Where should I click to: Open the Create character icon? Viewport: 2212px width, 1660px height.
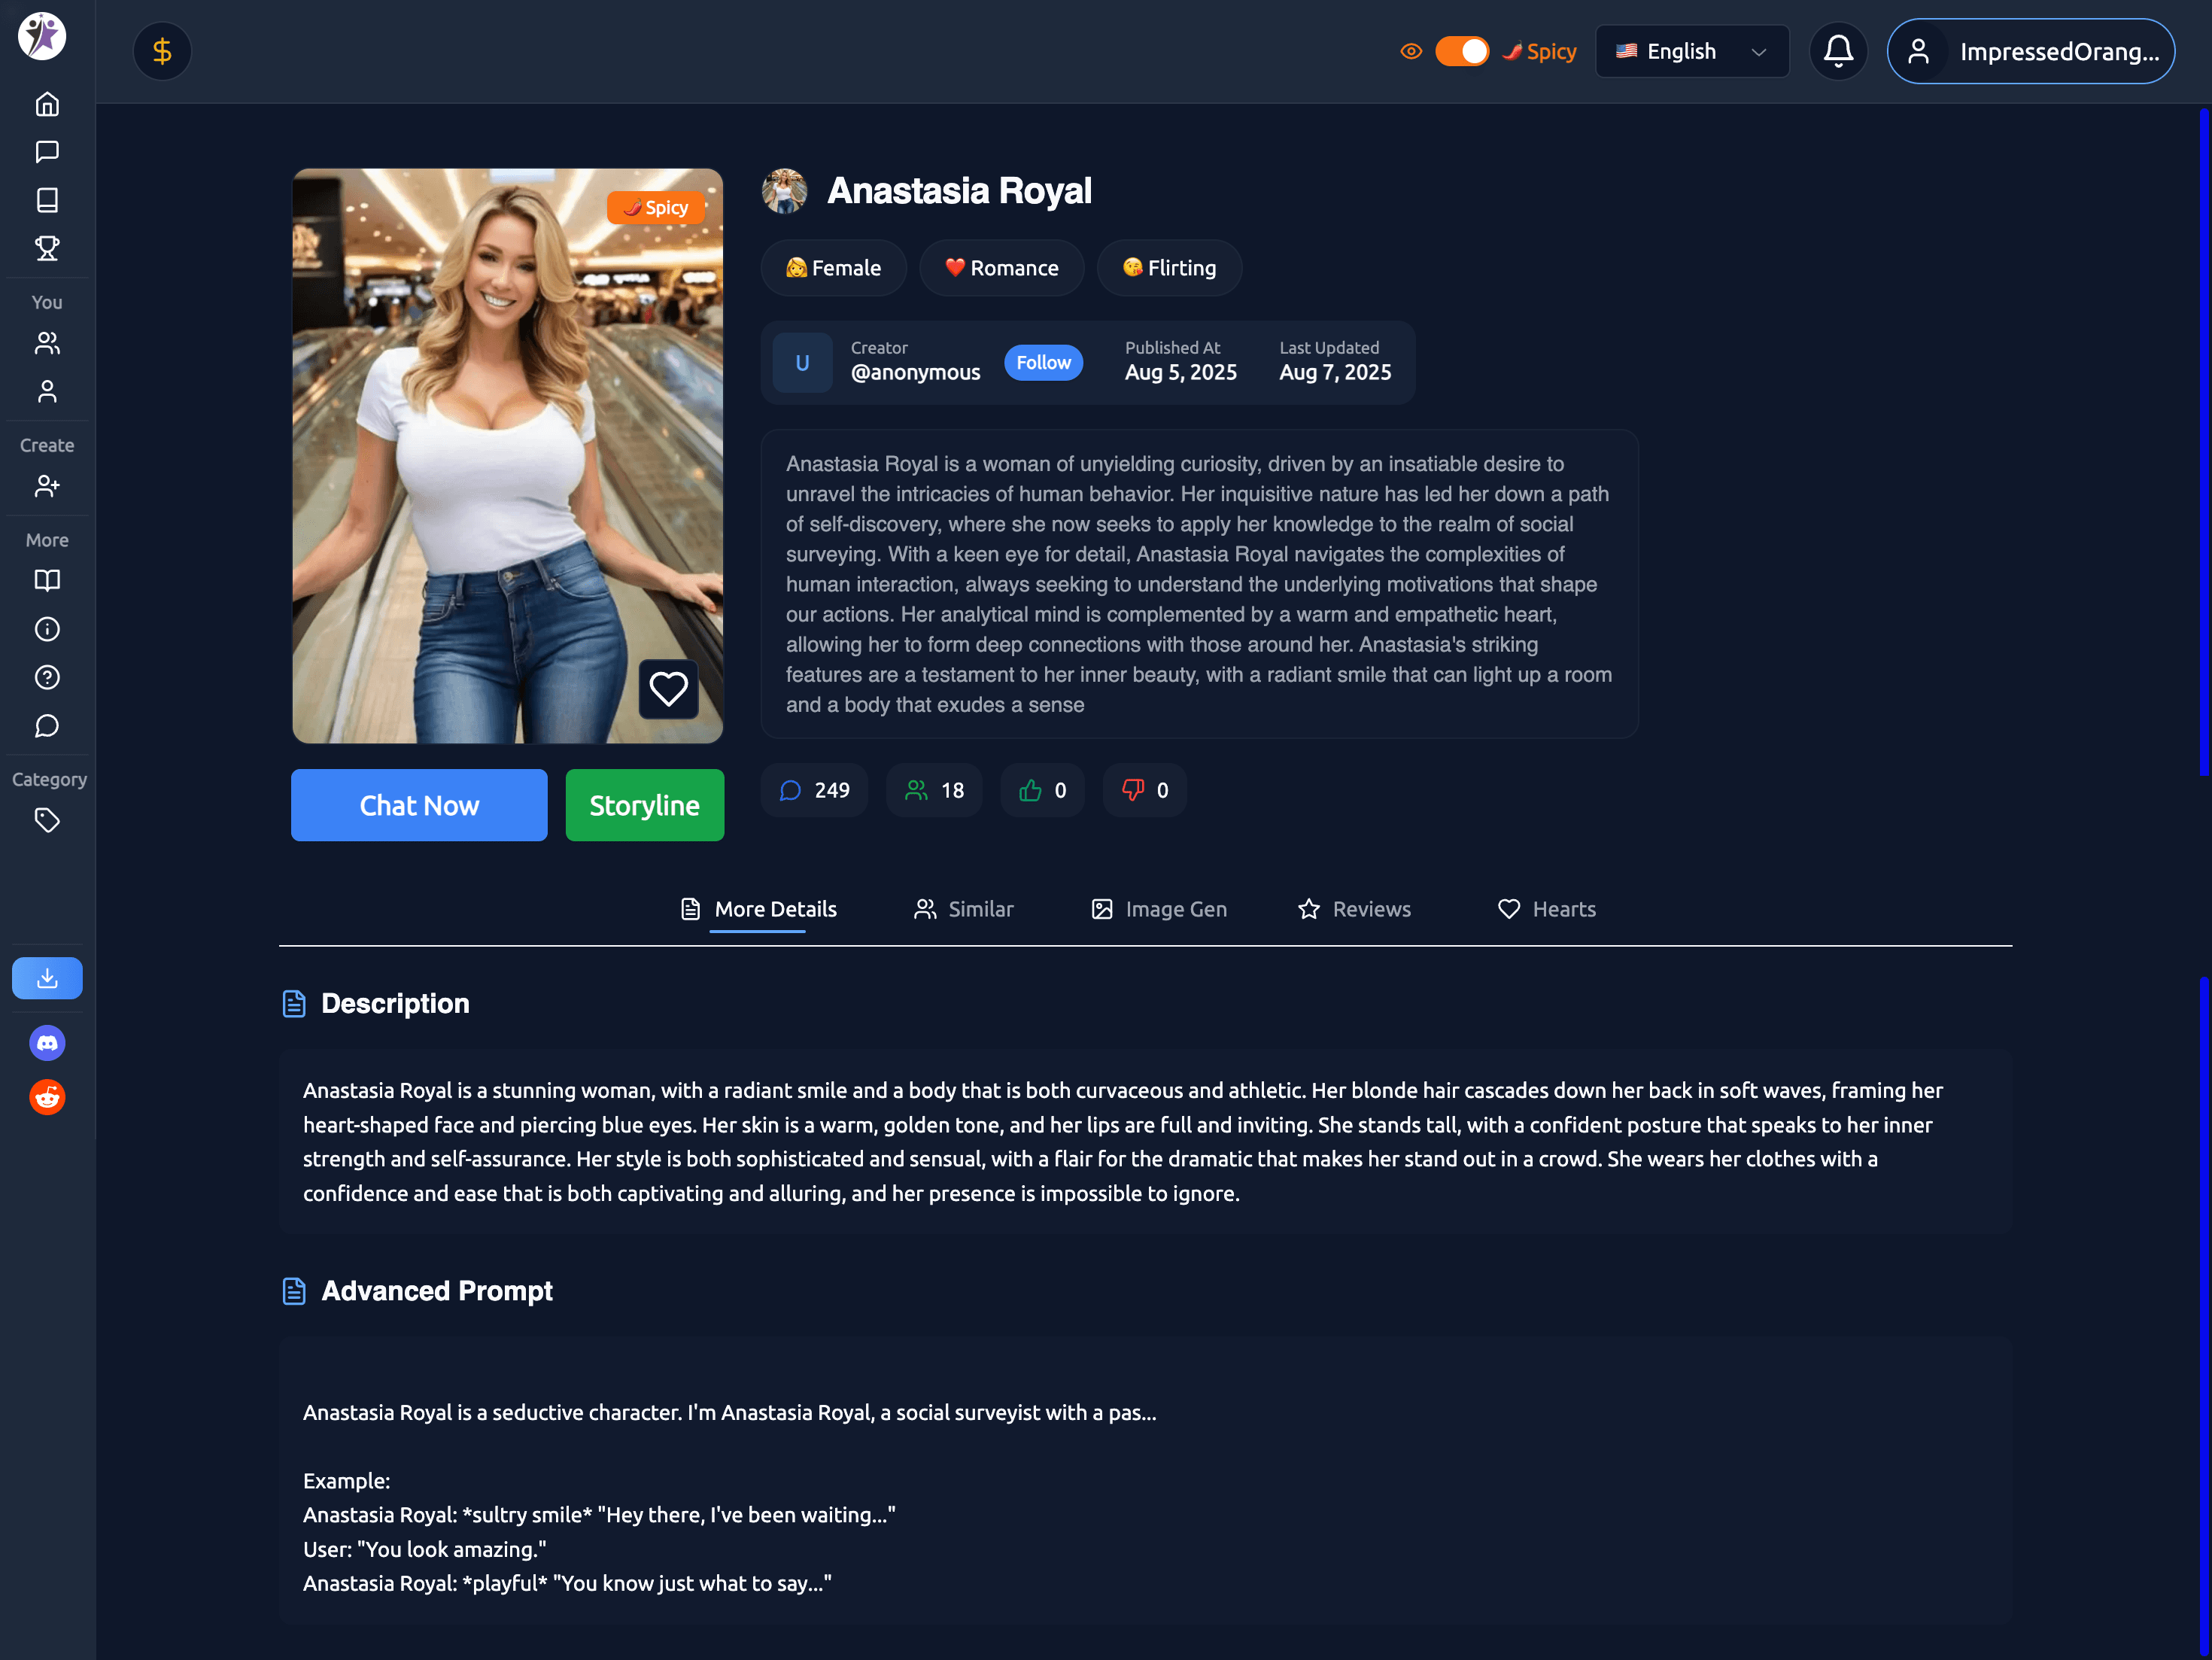pos(46,486)
